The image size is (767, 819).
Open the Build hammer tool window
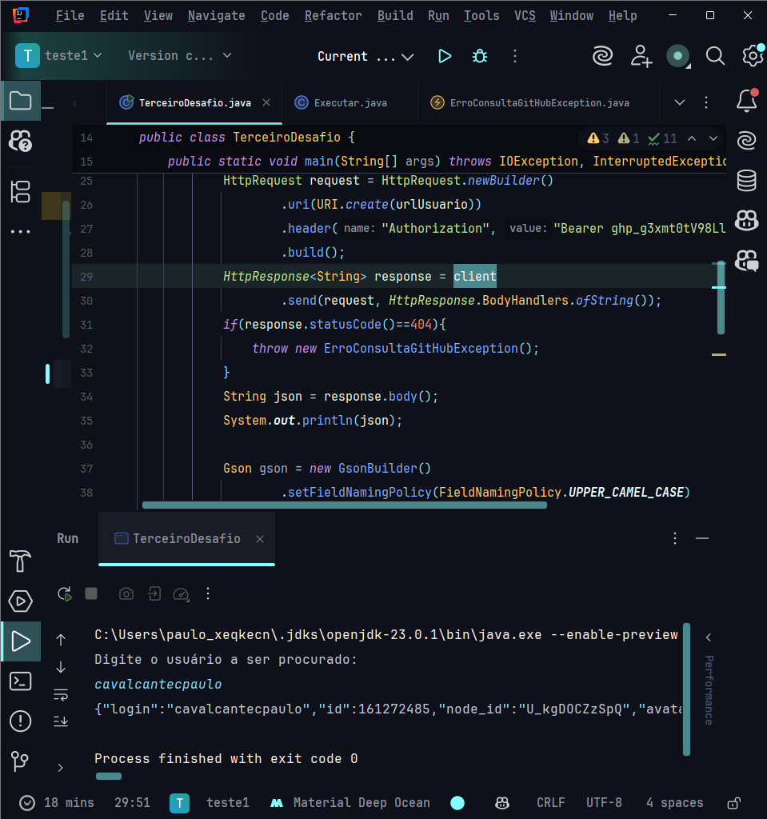(x=20, y=561)
